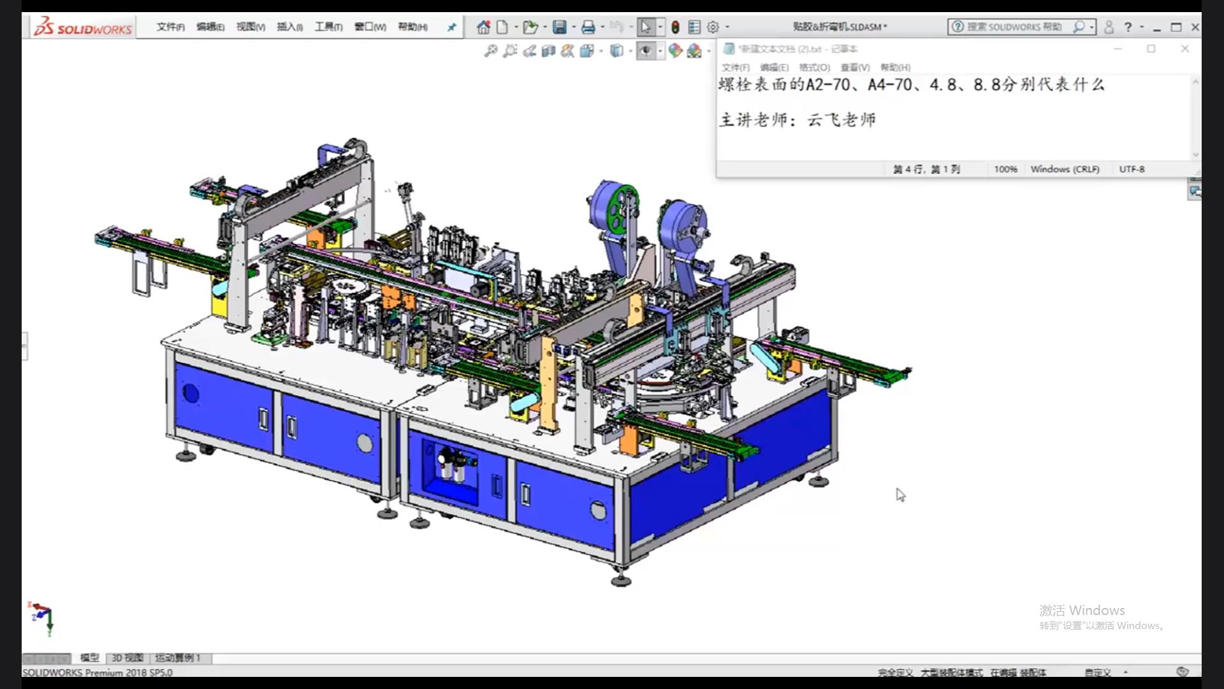The height and width of the screenshot is (689, 1224).
Task: Open the user login icon
Action: (x=1109, y=27)
